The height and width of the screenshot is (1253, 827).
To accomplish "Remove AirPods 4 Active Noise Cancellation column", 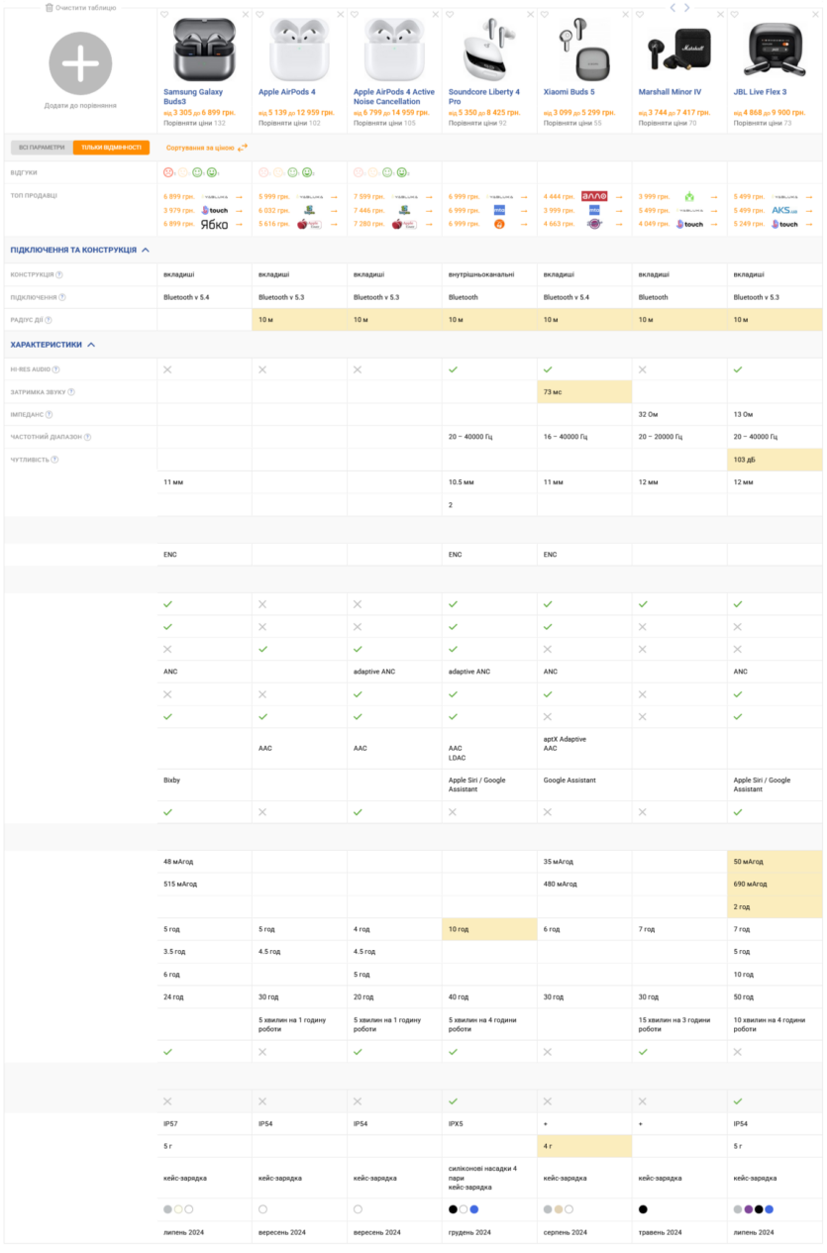I will 435,15.
